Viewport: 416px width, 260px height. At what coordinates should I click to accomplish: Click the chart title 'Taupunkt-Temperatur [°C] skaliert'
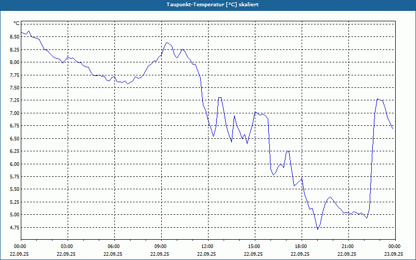(x=212, y=5)
